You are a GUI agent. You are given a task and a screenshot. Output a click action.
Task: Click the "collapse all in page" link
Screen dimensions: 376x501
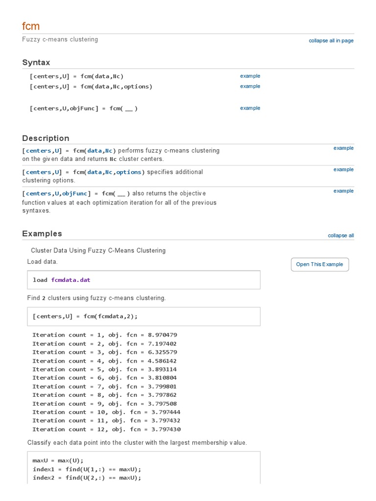point(331,41)
